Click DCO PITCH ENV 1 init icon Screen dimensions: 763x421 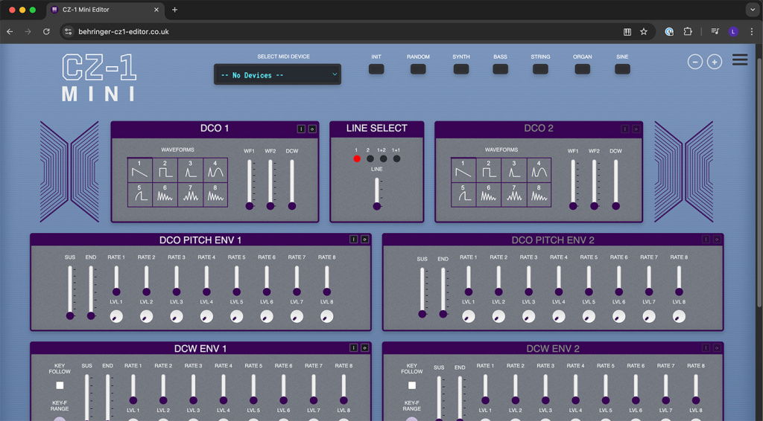pos(354,240)
